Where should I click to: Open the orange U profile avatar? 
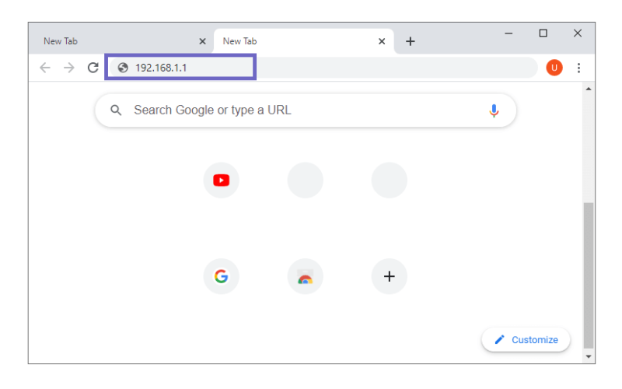[x=554, y=68]
